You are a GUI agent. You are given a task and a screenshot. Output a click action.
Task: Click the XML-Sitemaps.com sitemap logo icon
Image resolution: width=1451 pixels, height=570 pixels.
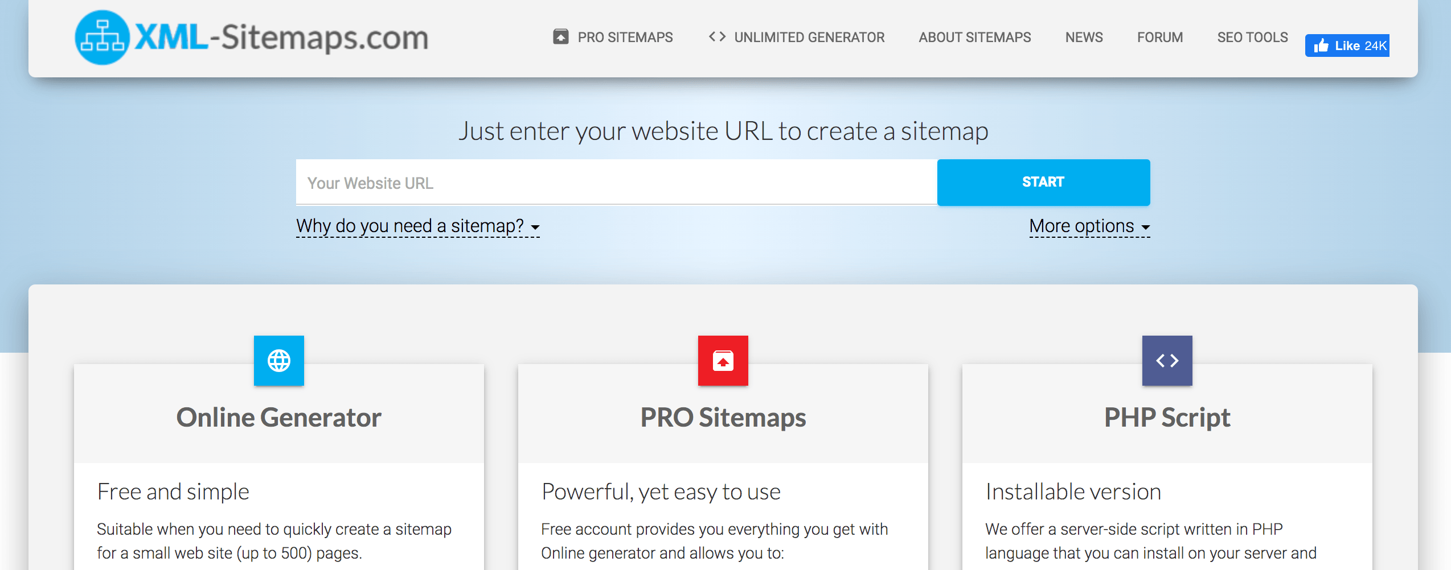pyautogui.click(x=103, y=38)
